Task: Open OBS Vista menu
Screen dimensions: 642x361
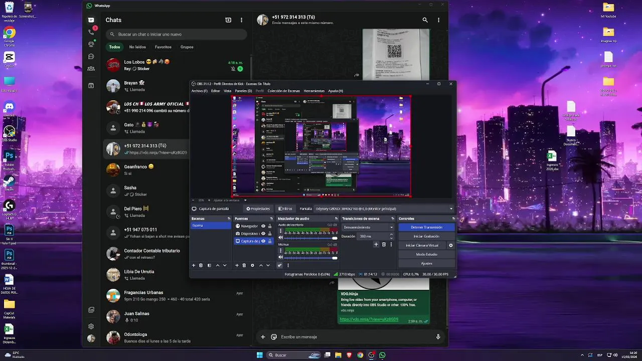Action: click(x=228, y=91)
